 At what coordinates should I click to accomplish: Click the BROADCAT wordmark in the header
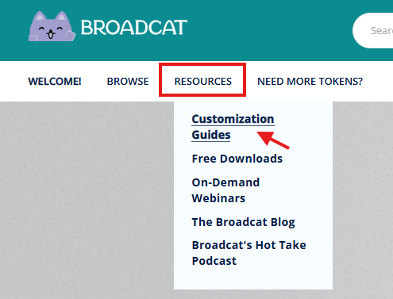(134, 28)
